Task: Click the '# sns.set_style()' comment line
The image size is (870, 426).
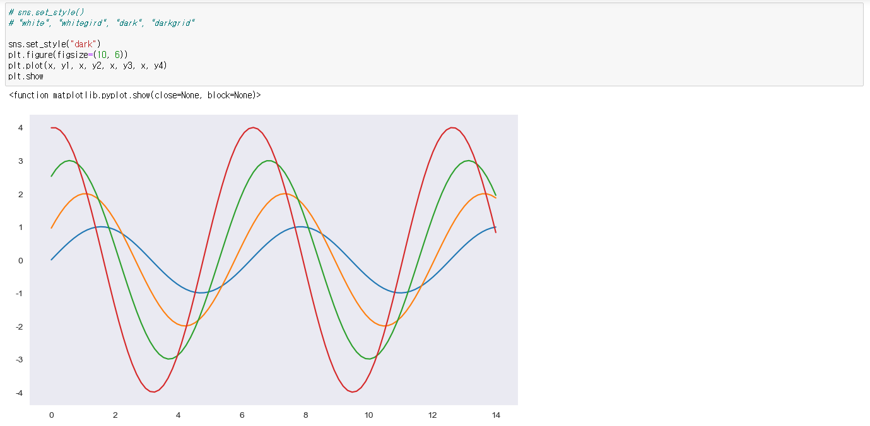Action: [x=47, y=12]
